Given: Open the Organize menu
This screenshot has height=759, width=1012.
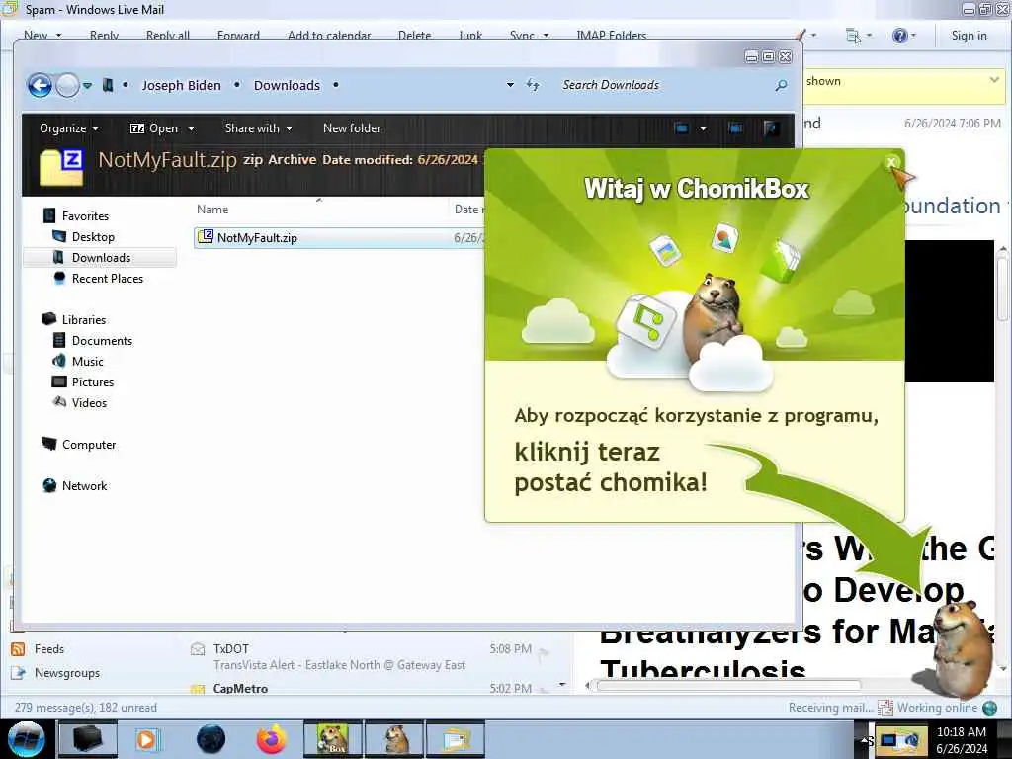Looking at the screenshot, I should [x=69, y=128].
